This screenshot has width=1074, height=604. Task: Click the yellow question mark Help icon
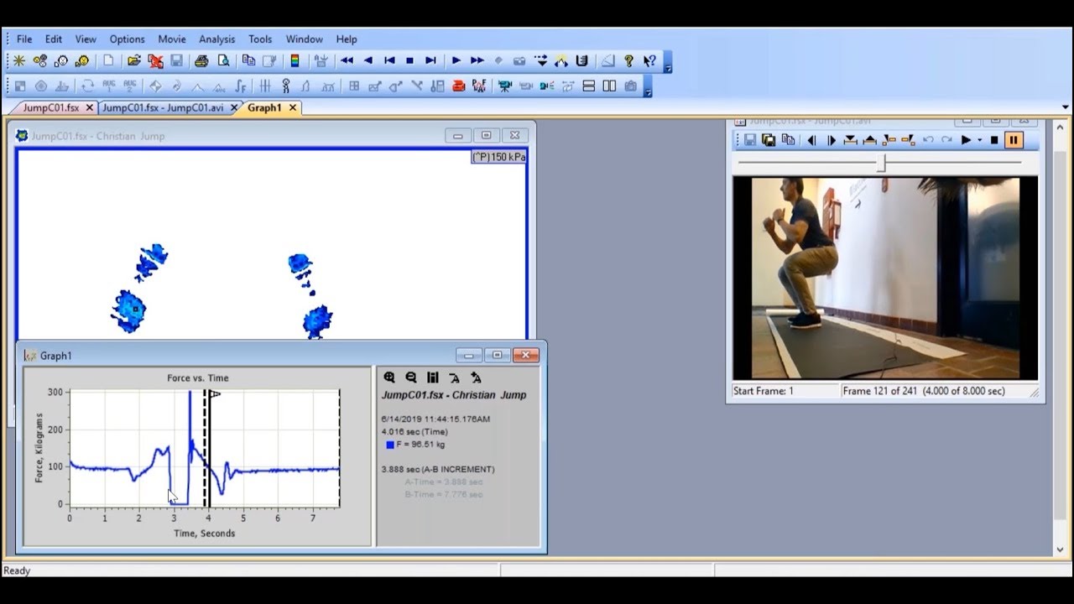coord(628,60)
